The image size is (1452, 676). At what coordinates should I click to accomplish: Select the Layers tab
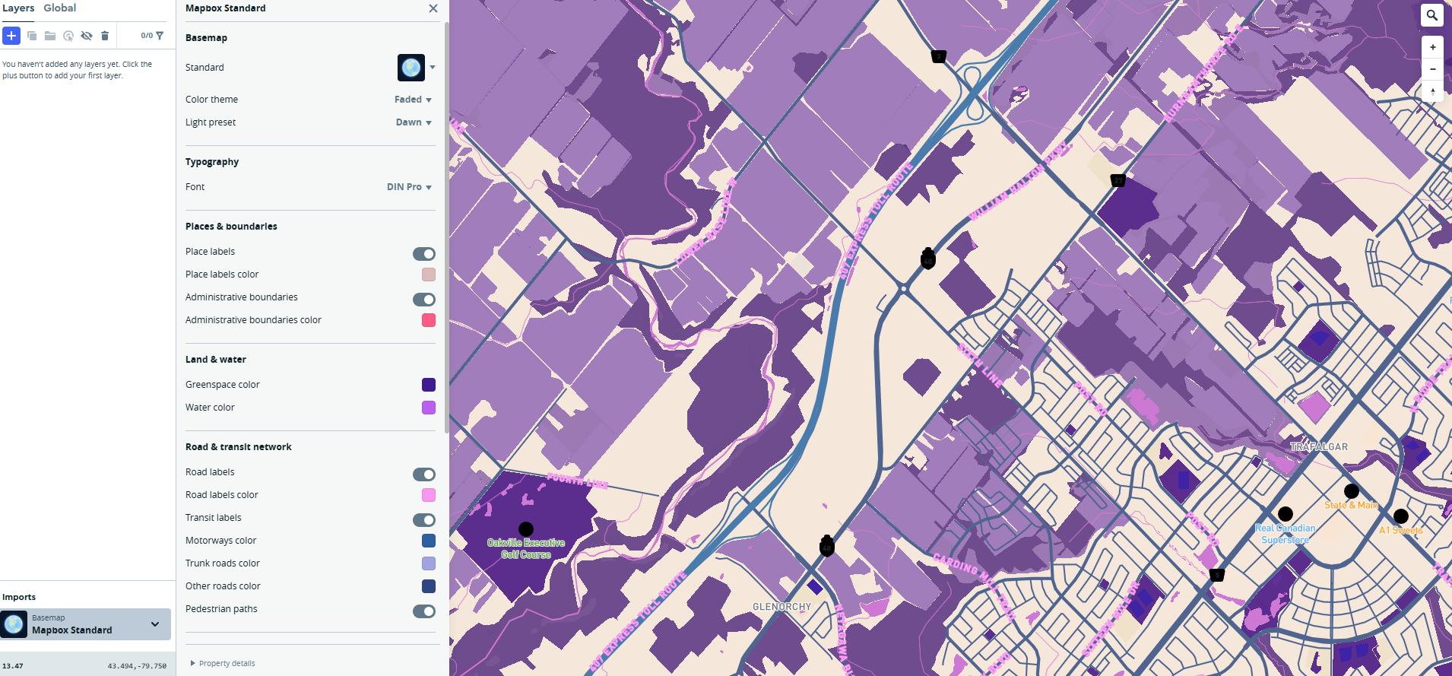[18, 8]
